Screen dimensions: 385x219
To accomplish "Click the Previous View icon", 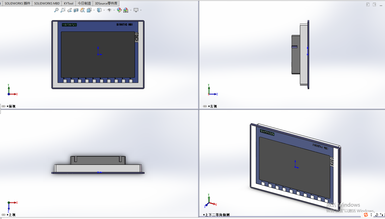I will [69, 10].
